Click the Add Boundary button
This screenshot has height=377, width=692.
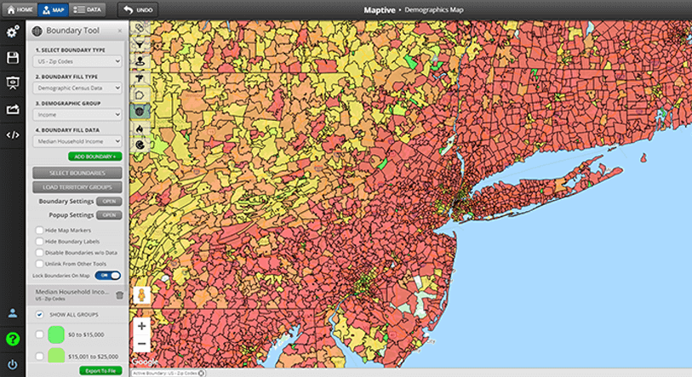(x=94, y=157)
